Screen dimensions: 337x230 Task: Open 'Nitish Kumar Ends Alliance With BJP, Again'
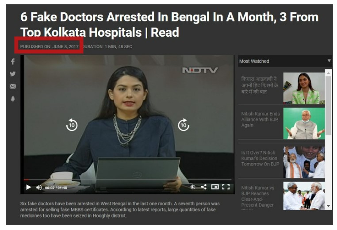(260, 119)
